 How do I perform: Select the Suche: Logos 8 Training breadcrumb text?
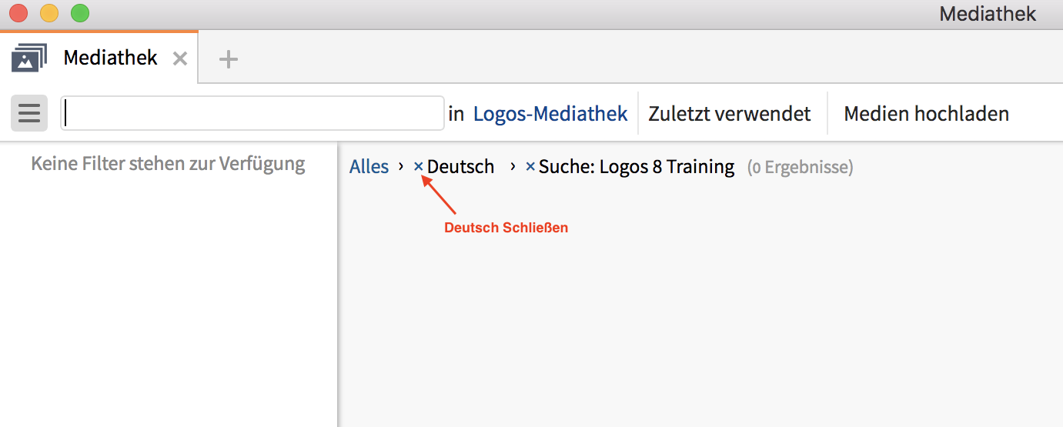[637, 166]
